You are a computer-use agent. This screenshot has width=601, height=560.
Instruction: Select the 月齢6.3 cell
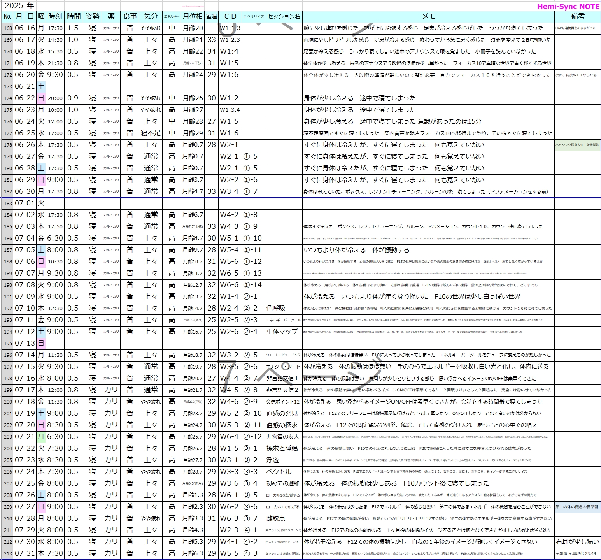tap(193, 553)
